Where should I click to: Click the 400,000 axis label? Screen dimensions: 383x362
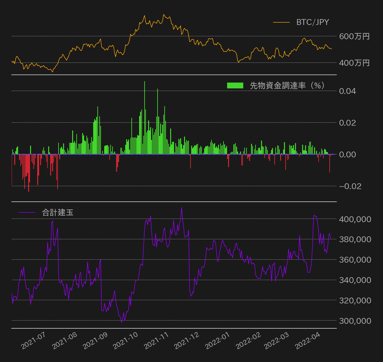[355, 219]
